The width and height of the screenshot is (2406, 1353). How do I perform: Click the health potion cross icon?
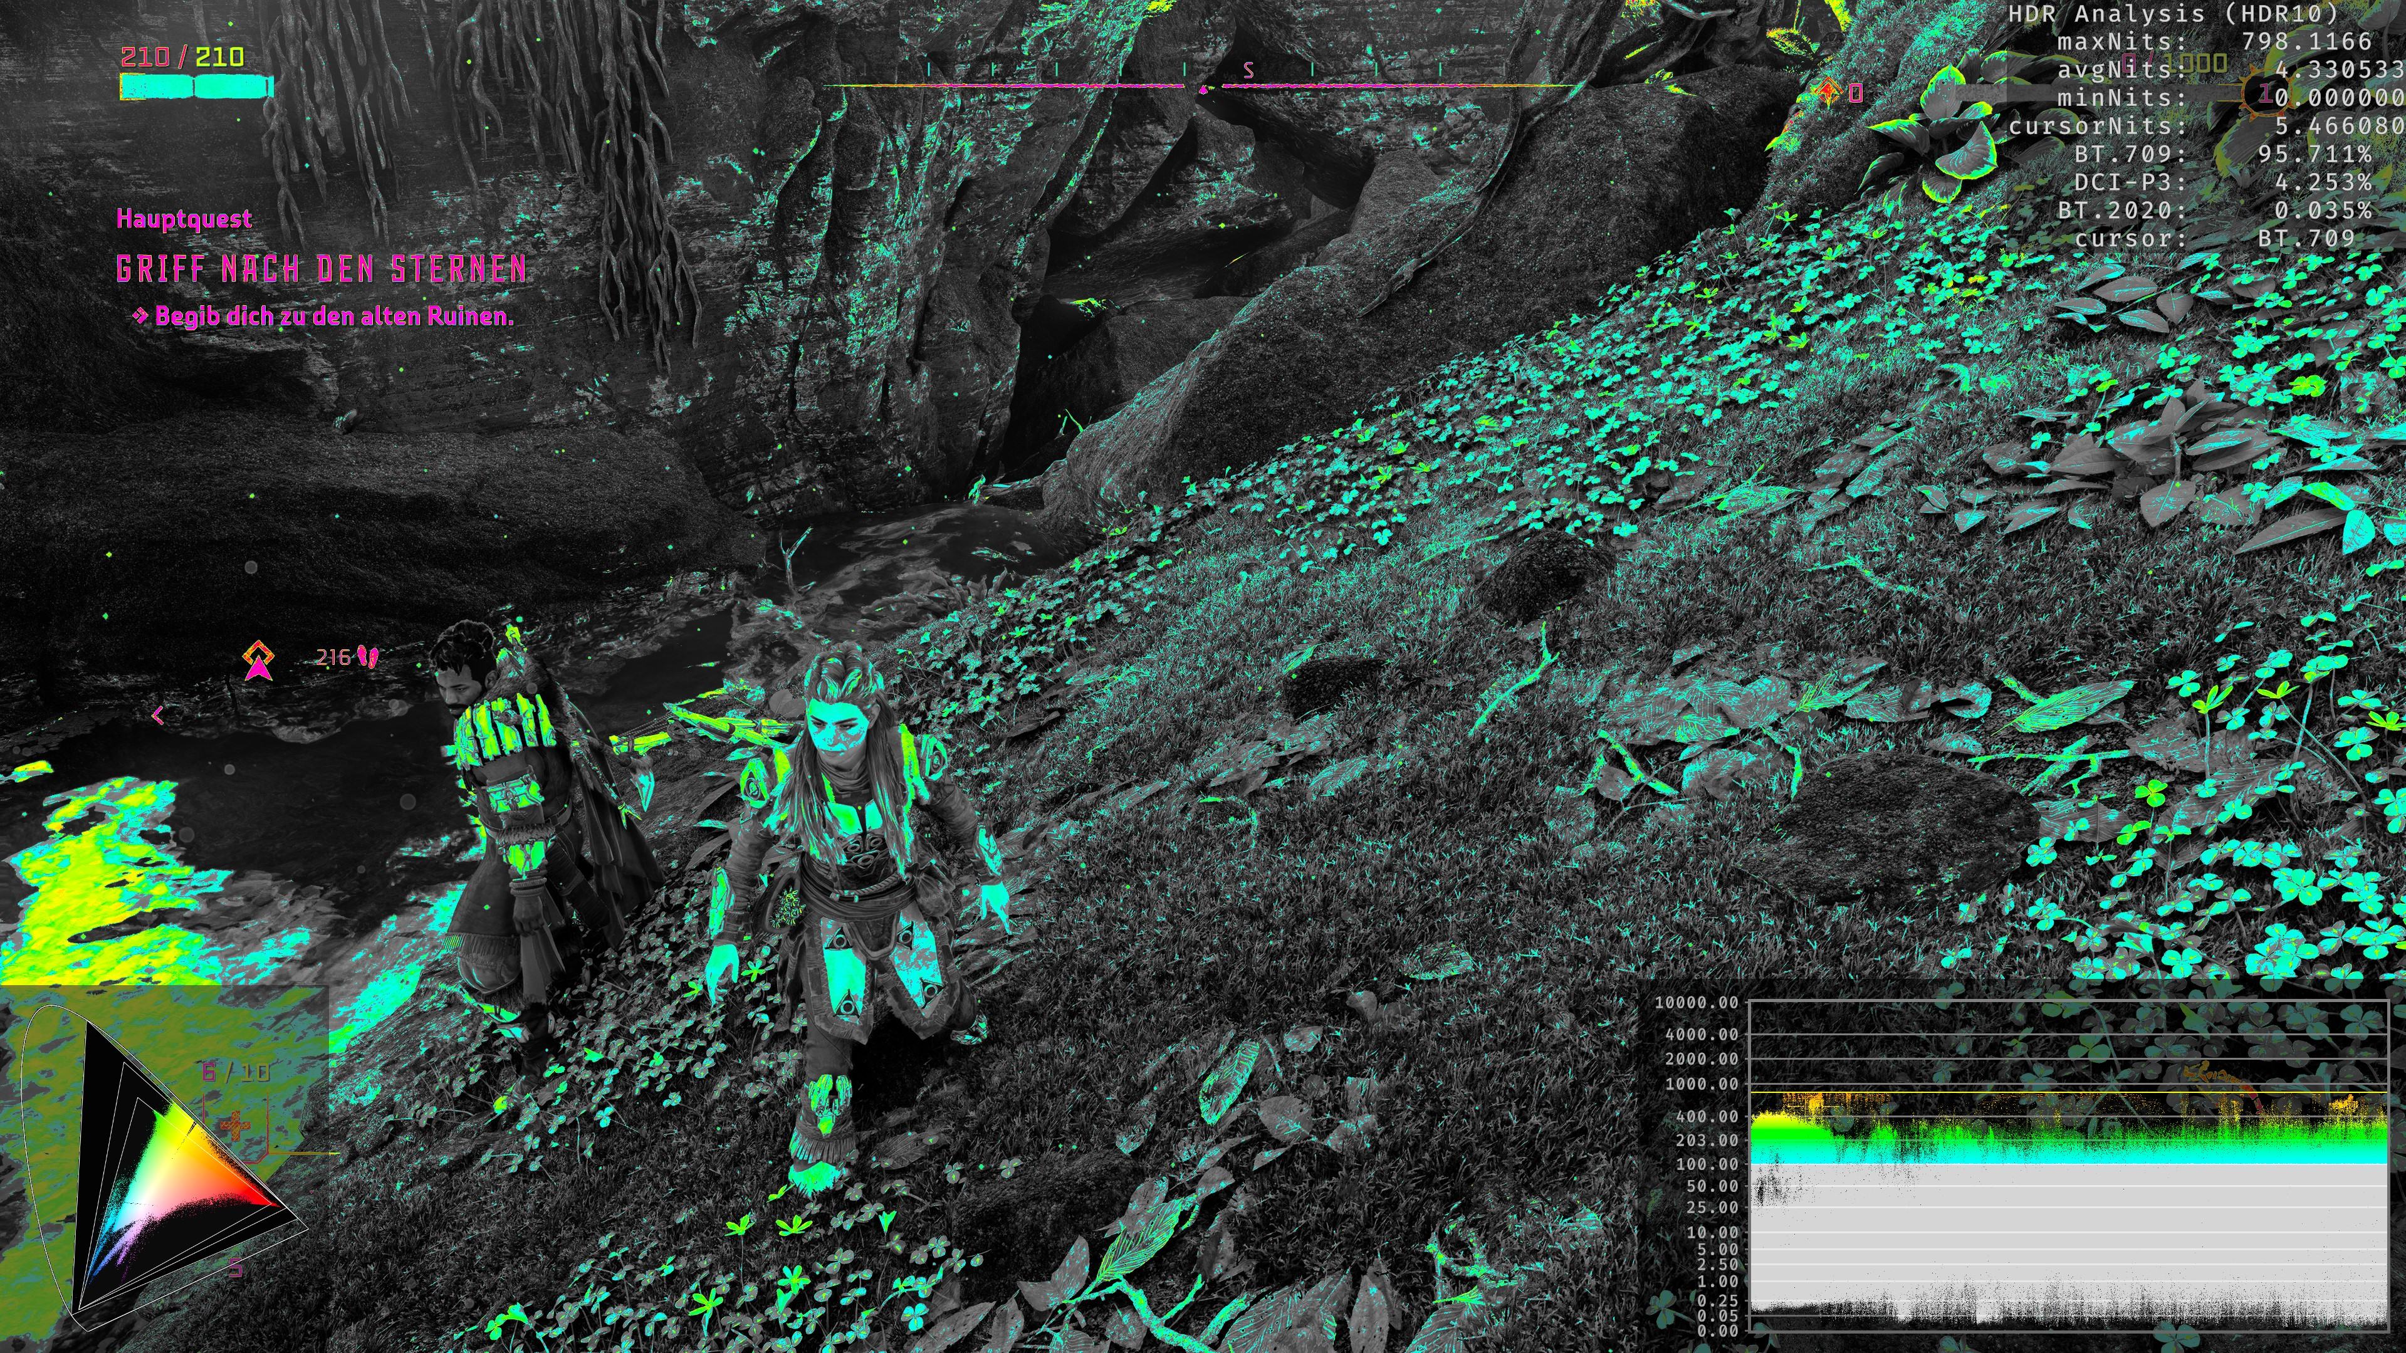(234, 1126)
